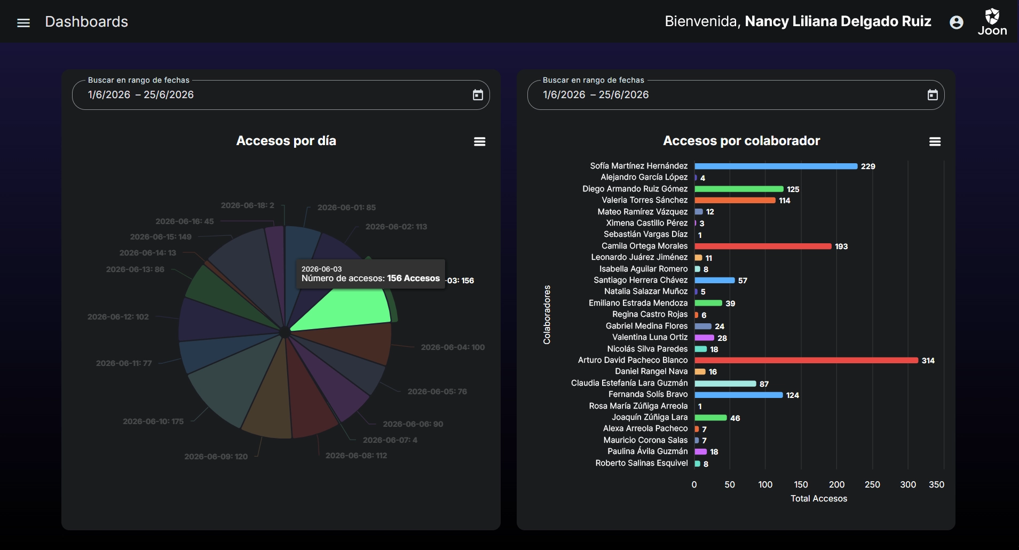Open calendar picker for Accesos por colaborador
The image size is (1019, 550).
click(x=933, y=95)
